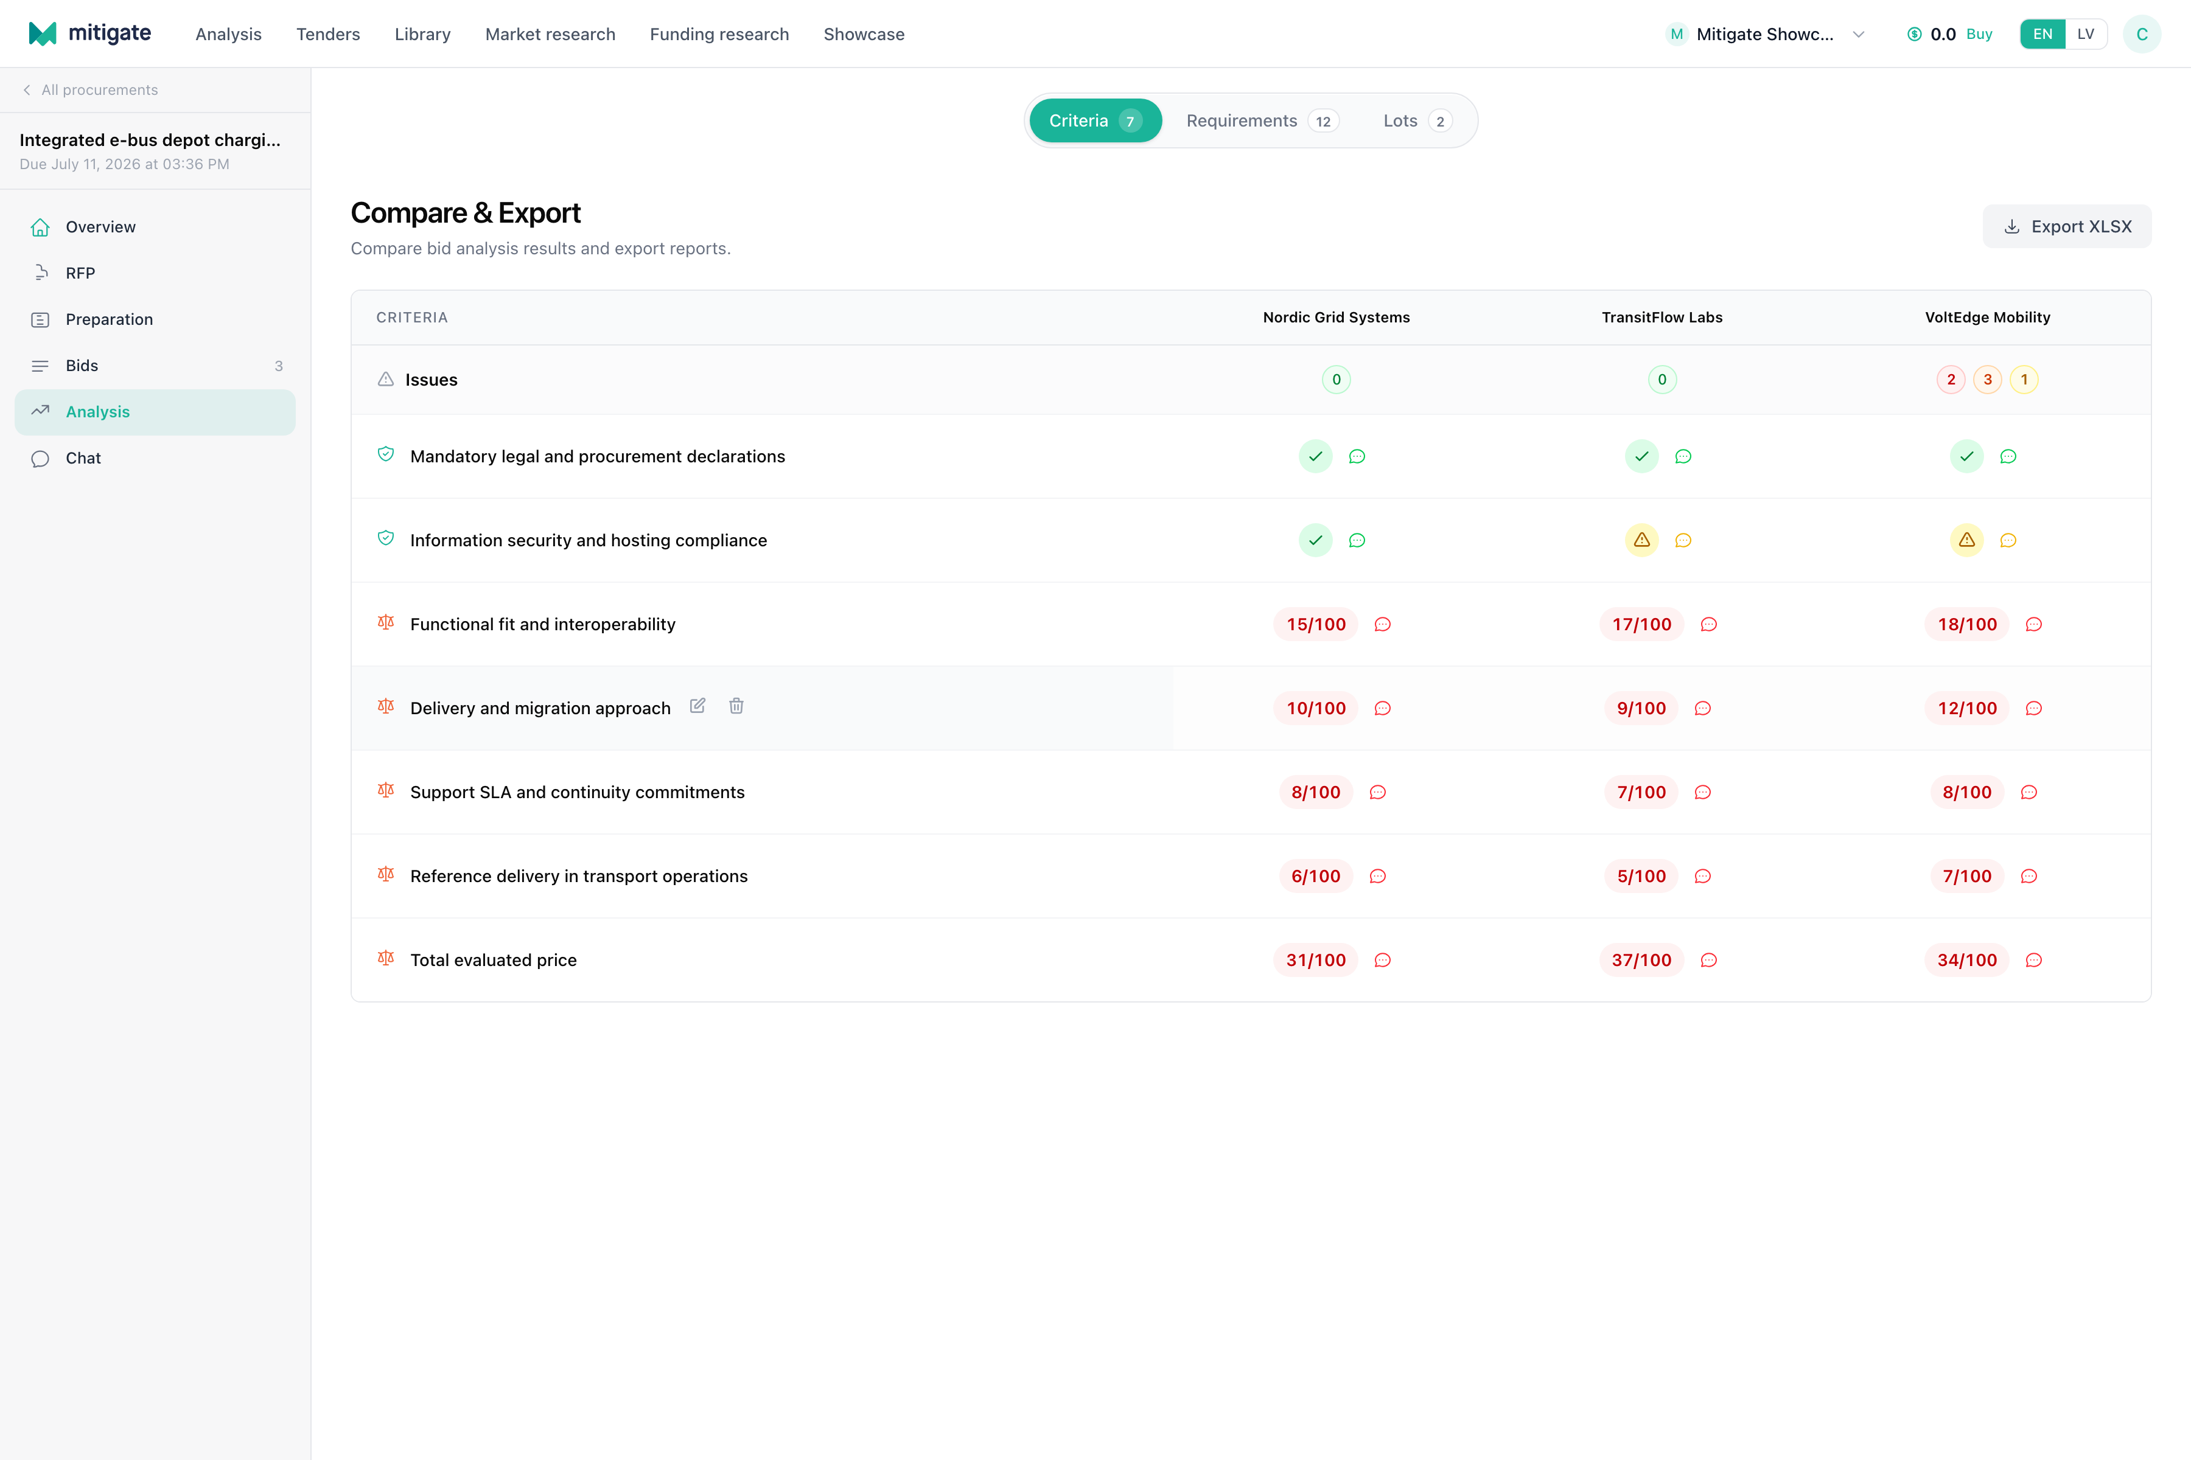This screenshot has height=1460, width=2191.
Task: Open TransitFlow comment for Functional fit
Action: (x=1708, y=624)
